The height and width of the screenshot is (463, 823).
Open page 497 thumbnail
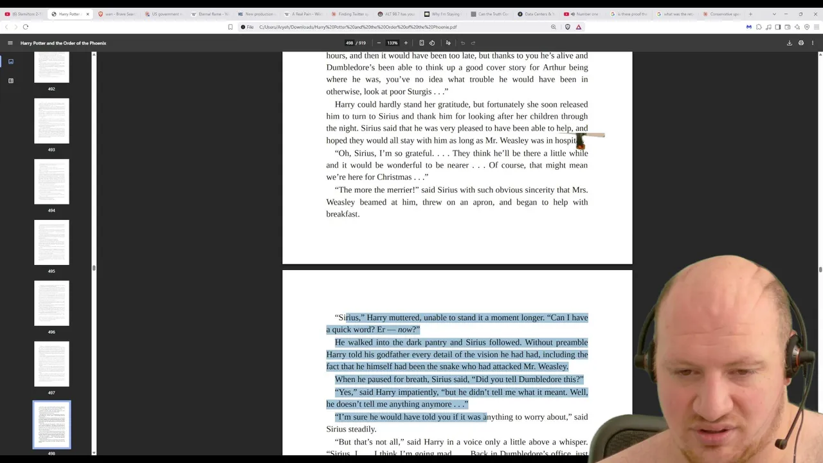coord(51,364)
